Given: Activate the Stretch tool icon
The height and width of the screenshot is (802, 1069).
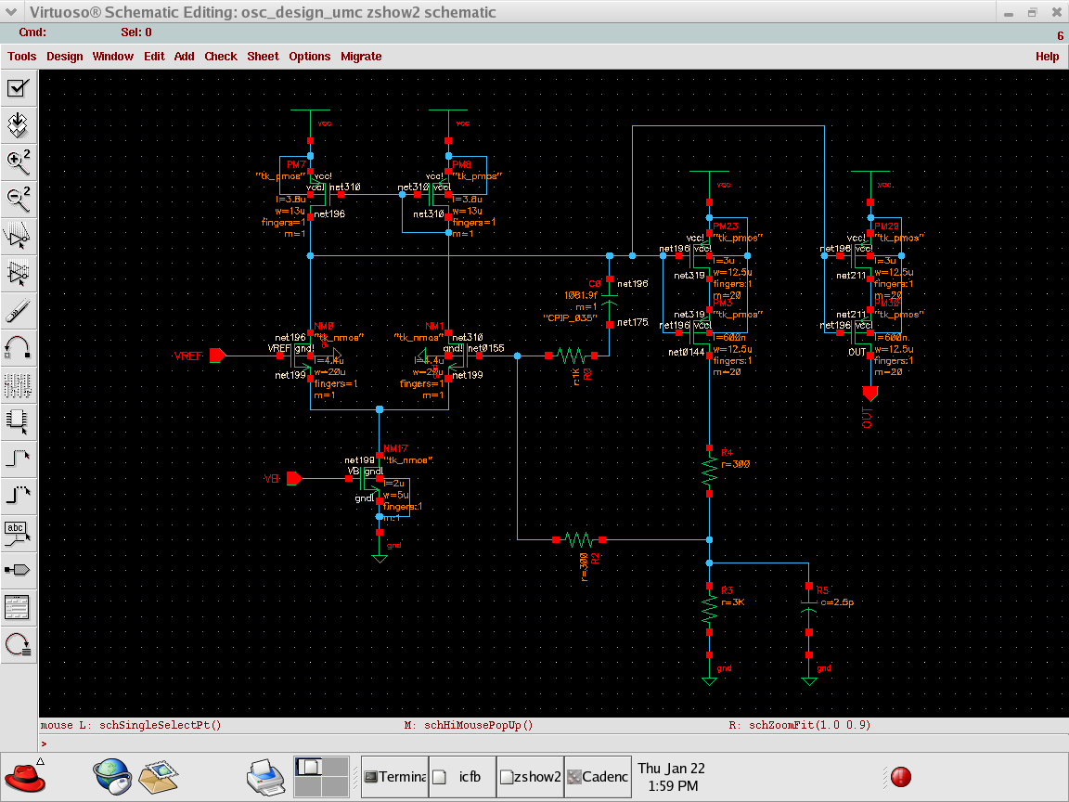Looking at the screenshot, I should tap(19, 236).
